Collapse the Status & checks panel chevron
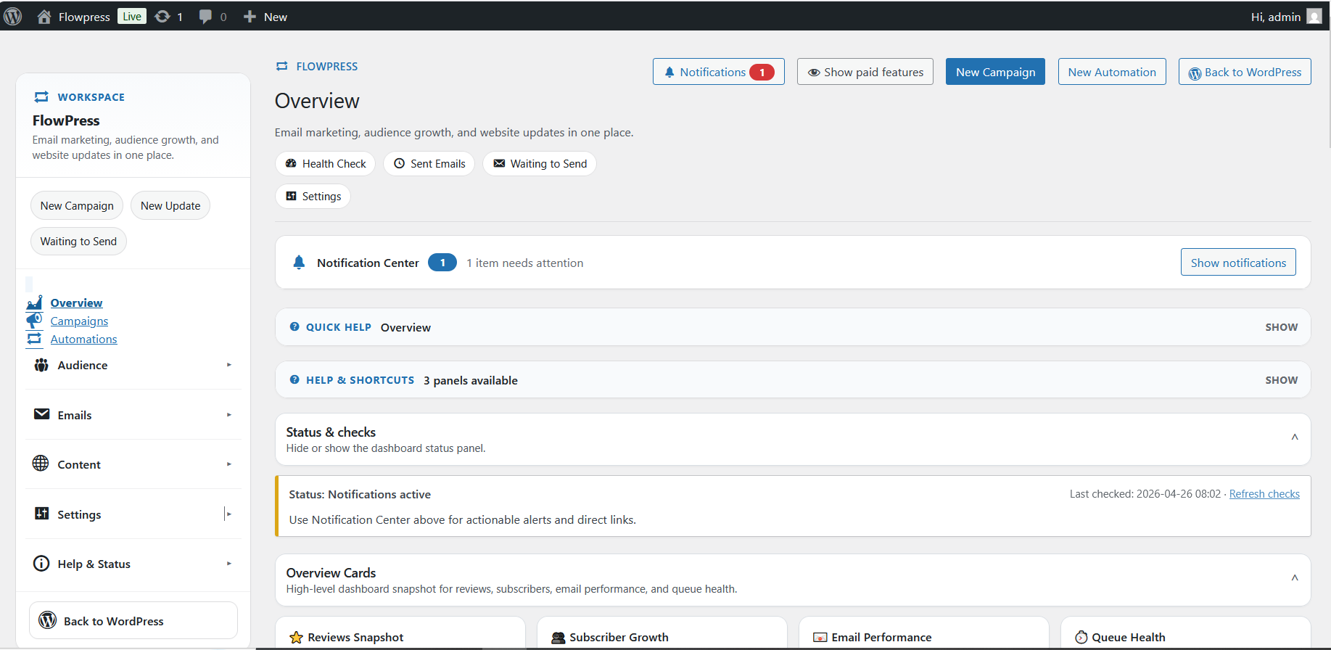Screen dimensions: 1331x650 [x=1294, y=437]
